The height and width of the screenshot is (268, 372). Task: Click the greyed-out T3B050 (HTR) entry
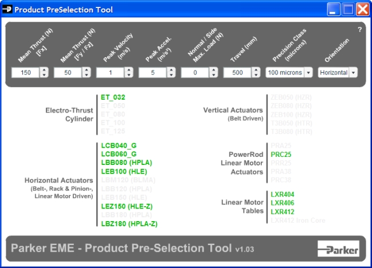[292, 123]
